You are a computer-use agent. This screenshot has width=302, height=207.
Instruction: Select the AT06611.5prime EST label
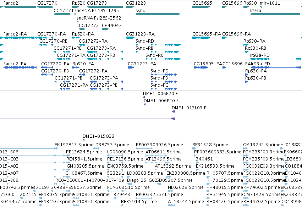coord(164,152)
